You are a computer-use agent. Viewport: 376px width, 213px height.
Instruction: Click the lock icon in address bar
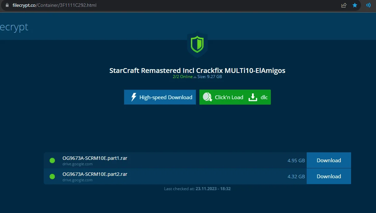[7, 5]
